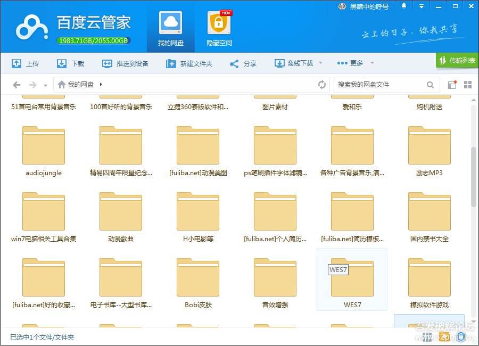Open the 我的网盘 tab
479x346 pixels.
point(170,29)
